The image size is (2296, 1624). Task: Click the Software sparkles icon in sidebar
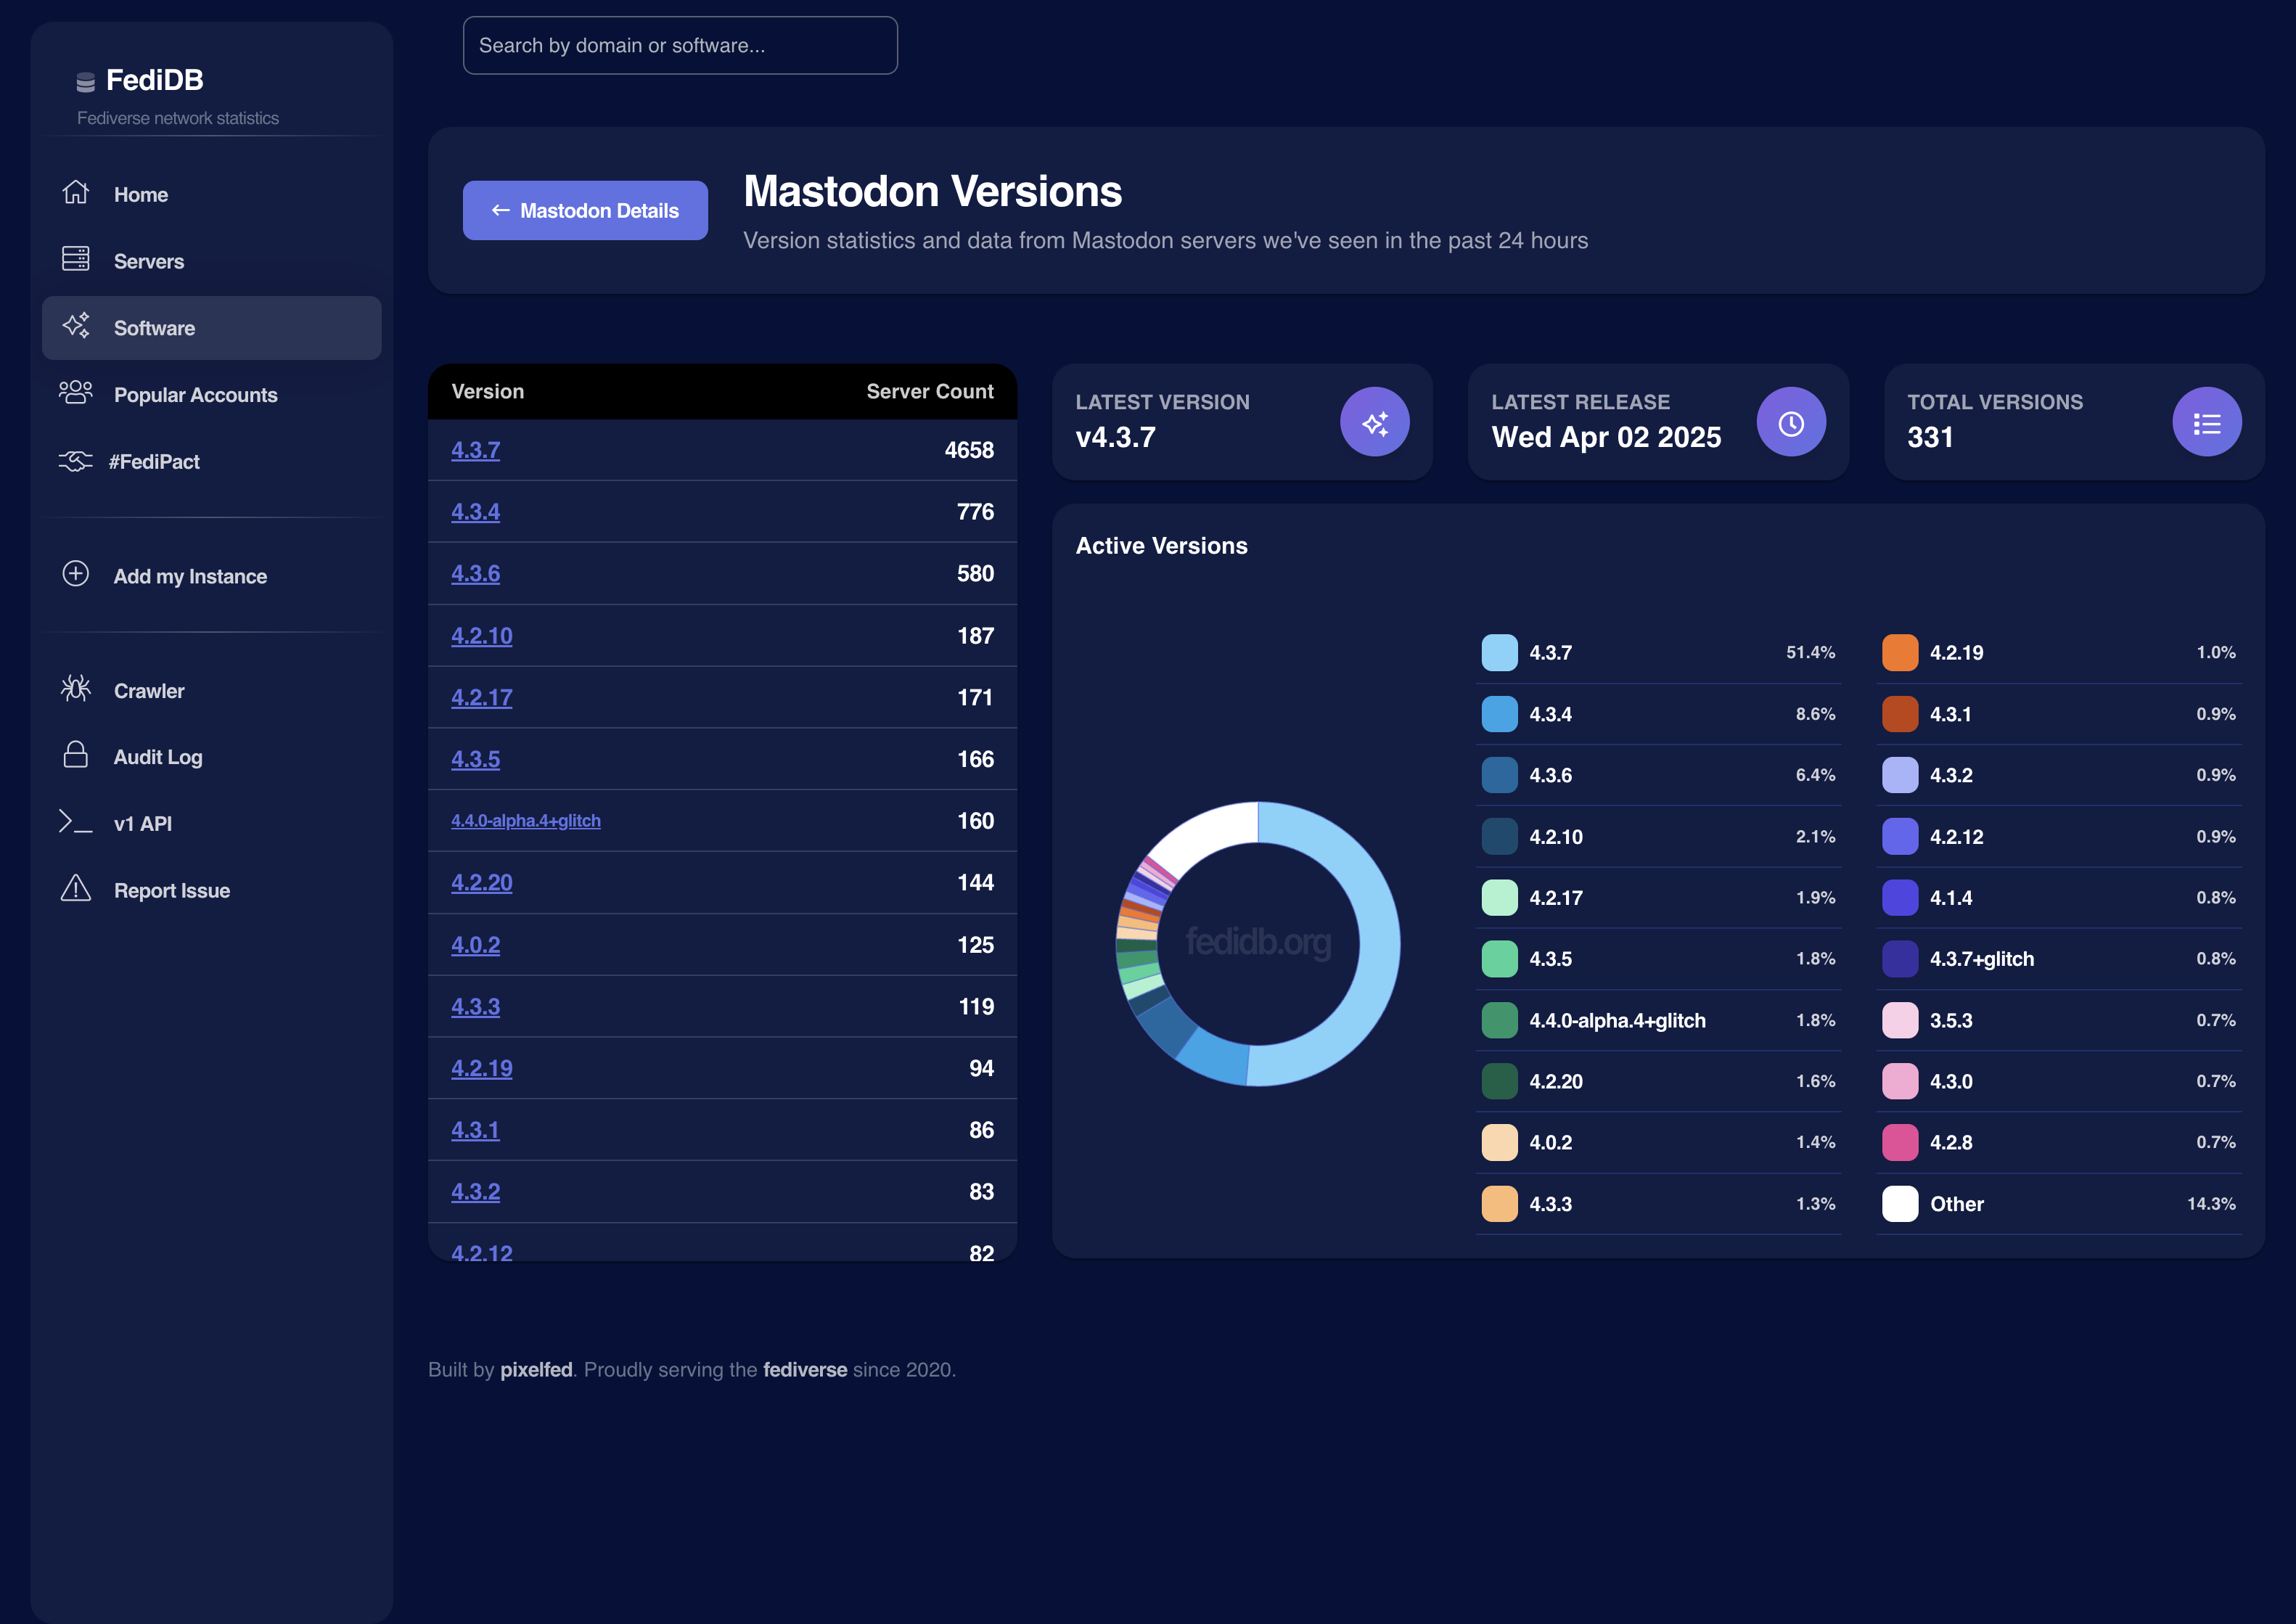point(76,326)
